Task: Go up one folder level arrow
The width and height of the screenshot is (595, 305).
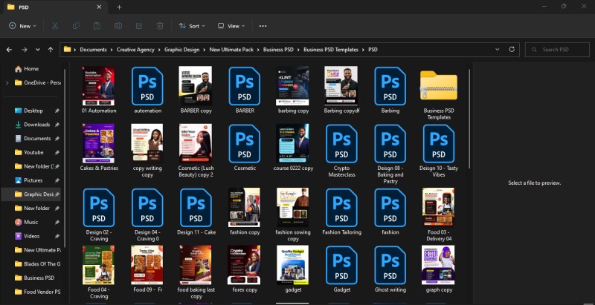Action: (x=51, y=50)
